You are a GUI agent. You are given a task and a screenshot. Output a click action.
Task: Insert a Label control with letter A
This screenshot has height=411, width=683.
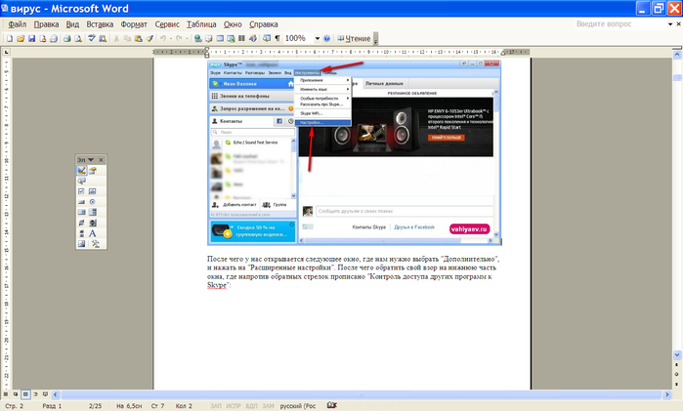click(x=93, y=233)
